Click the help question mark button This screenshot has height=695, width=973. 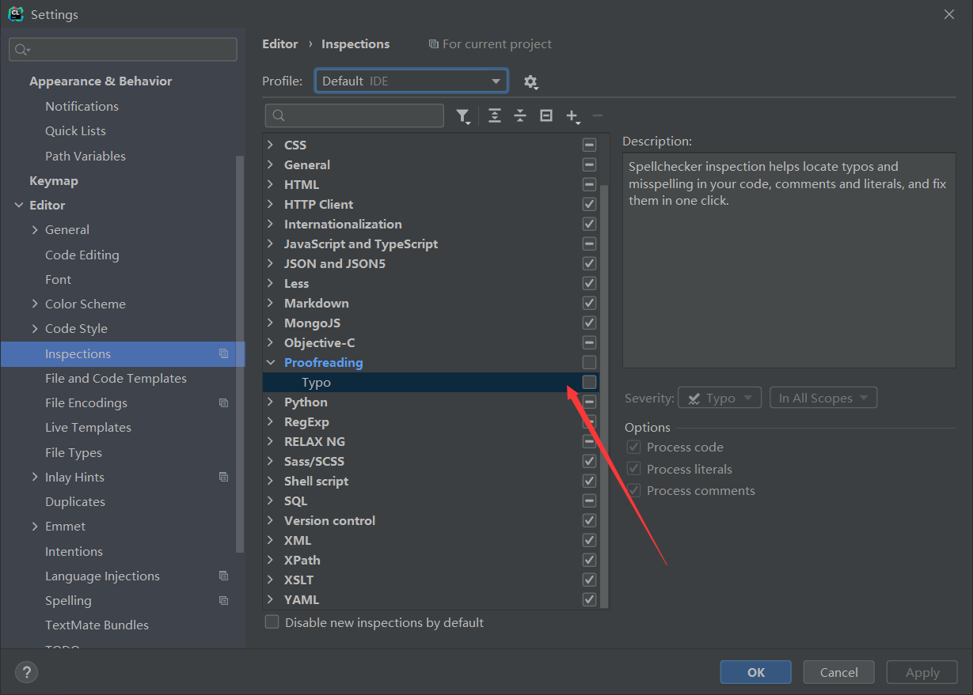click(26, 672)
